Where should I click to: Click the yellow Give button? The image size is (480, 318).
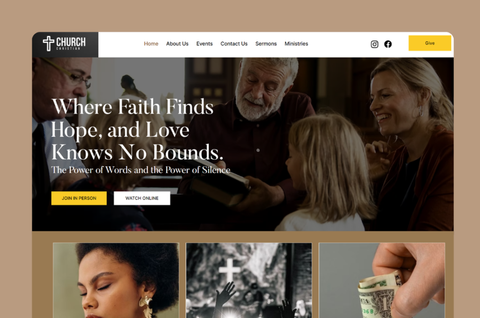[x=430, y=43]
